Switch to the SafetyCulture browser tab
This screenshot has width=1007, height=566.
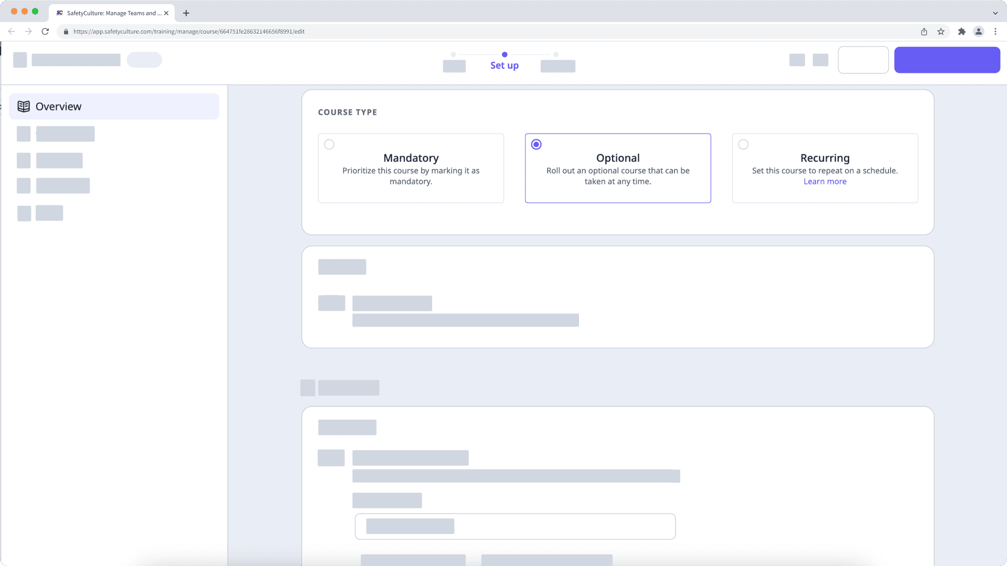coord(110,13)
